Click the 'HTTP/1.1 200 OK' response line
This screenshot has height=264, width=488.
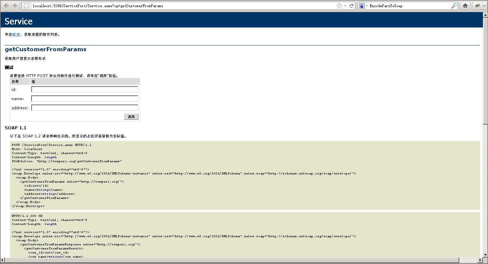[27, 216]
